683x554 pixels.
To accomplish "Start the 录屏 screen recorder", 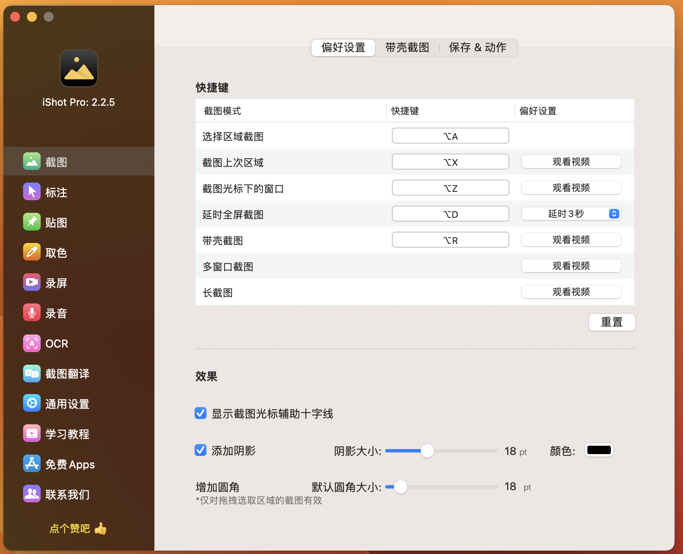I will tap(57, 282).
